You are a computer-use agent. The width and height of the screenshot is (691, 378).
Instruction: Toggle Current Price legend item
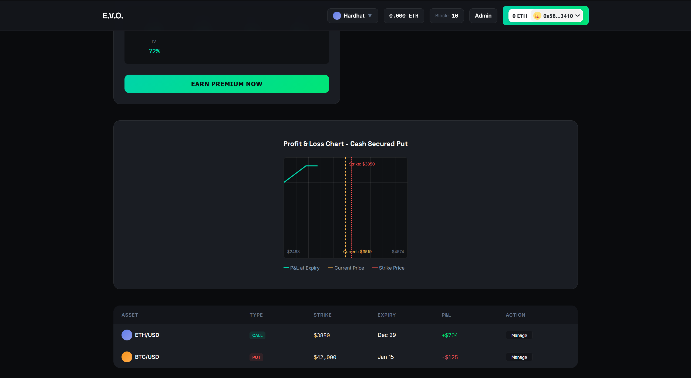(x=346, y=268)
